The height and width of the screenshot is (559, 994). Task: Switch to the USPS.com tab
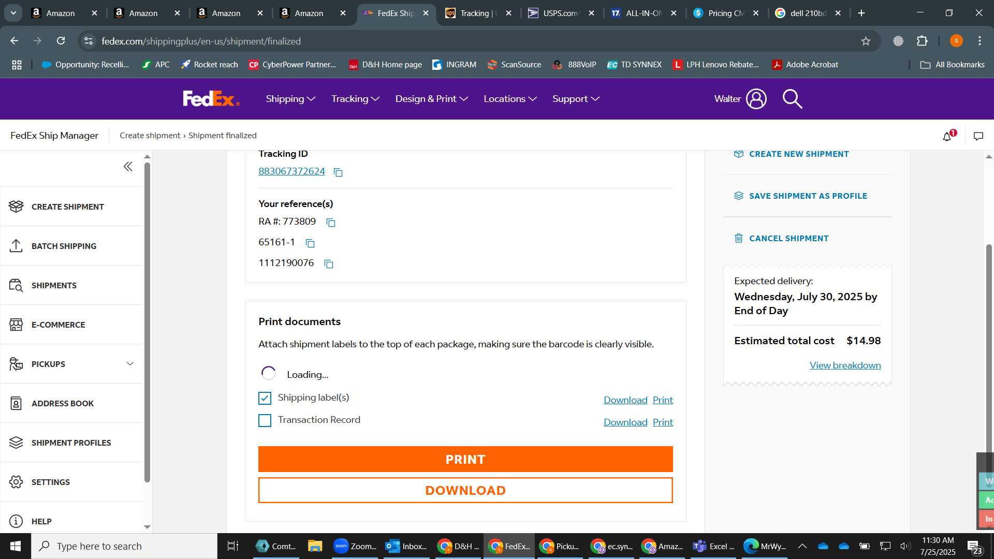pos(561,13)
